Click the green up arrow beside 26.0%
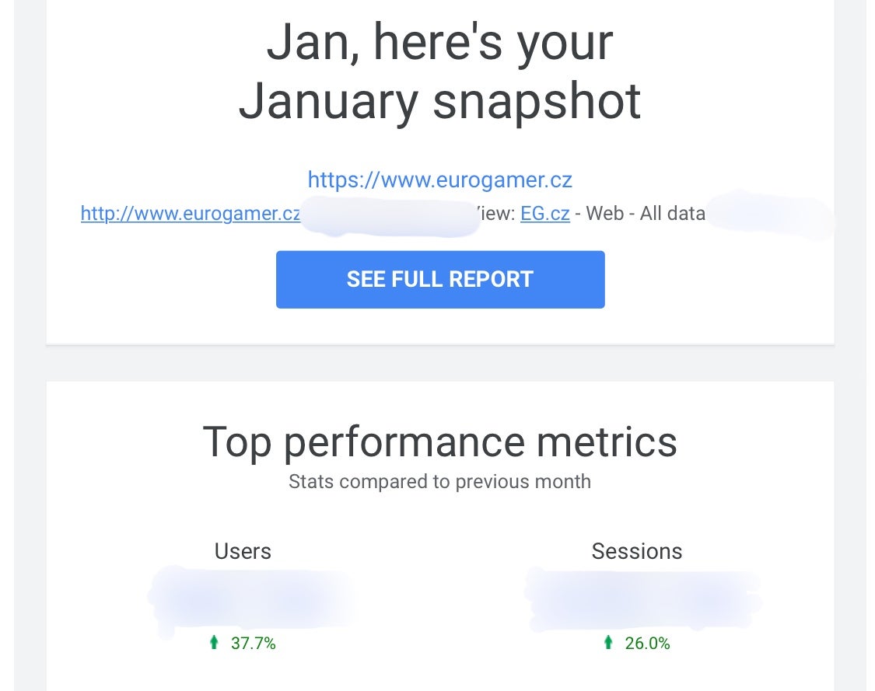This screenshot has height=691, width=875. [608, 643]
